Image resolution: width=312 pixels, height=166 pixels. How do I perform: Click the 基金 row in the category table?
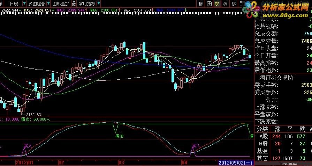(283, 151)
